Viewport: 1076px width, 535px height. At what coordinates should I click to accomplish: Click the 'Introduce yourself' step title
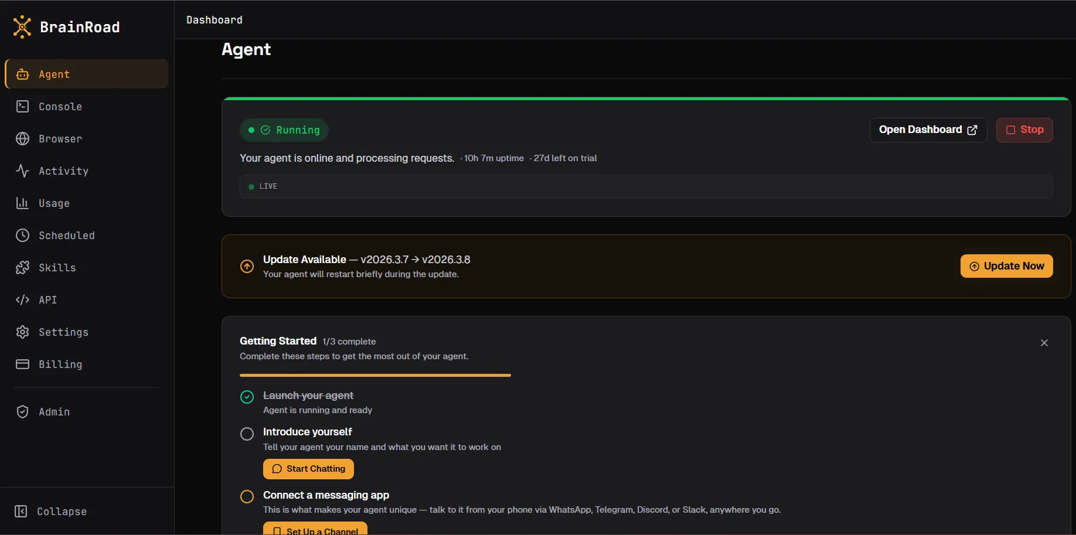coord(308,432)
